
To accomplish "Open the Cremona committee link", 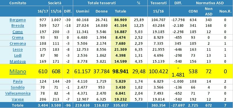I will (18, 43).
